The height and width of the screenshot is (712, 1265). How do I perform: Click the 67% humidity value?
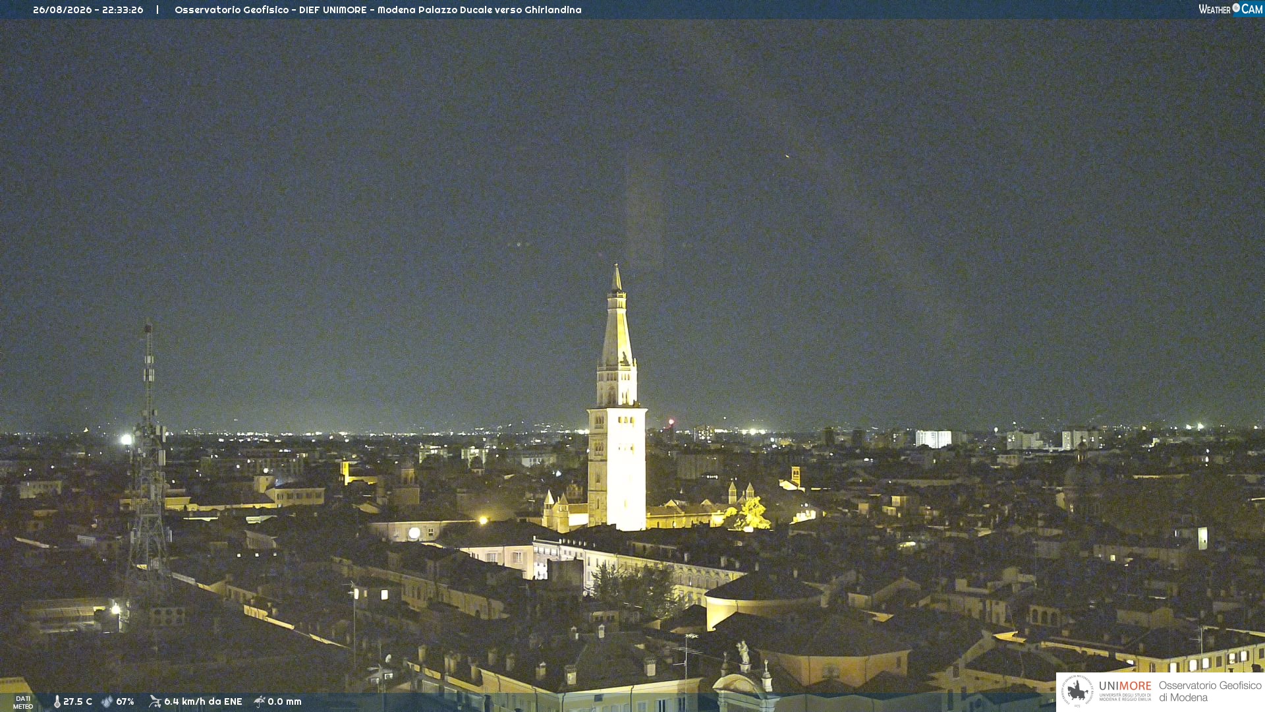[x=125, y=701]
